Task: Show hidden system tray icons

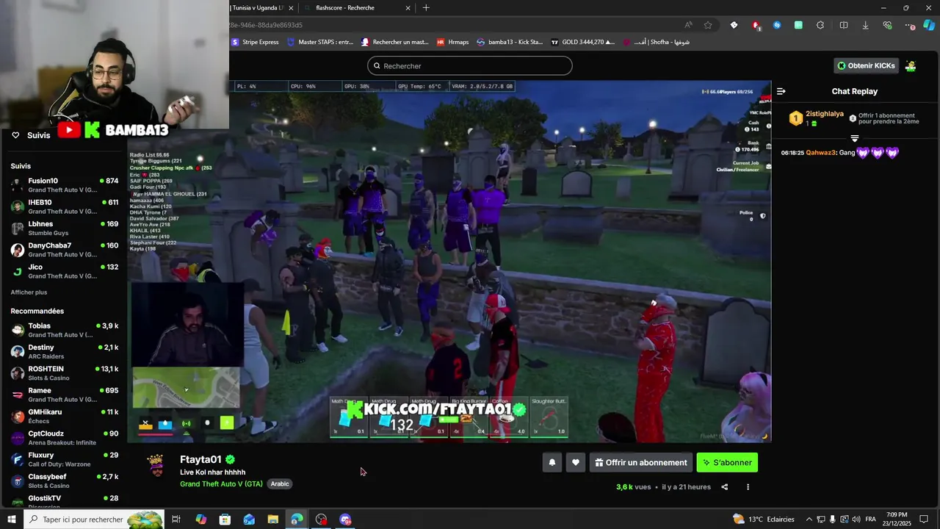Action: tap(809, 519)
